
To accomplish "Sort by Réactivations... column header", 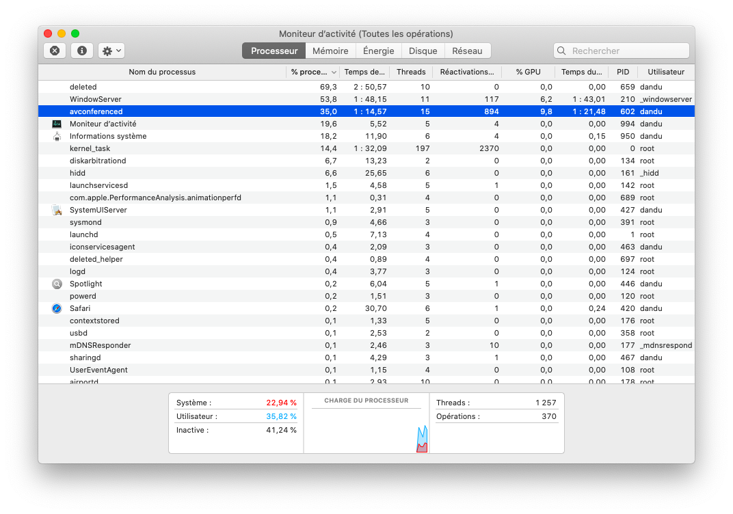I will [467, 72].
